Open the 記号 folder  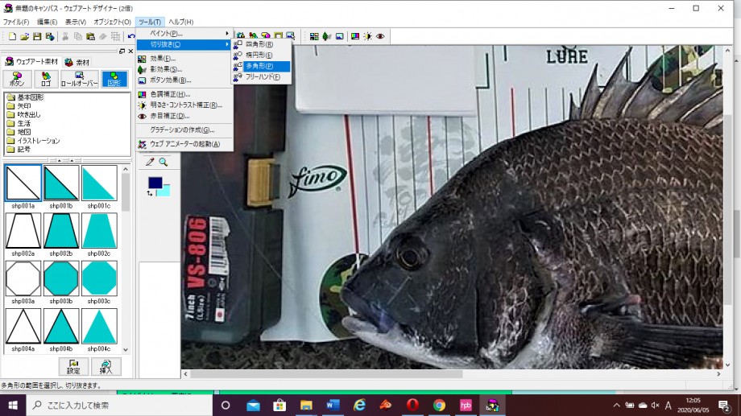click(x=19, y=149)
